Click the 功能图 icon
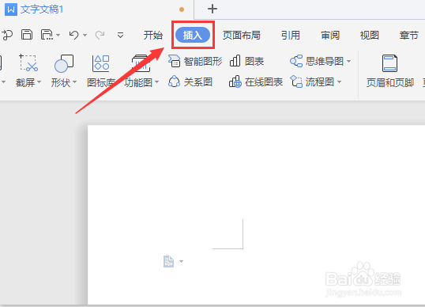Screen dimensions: 425x307 pos(141,63)
